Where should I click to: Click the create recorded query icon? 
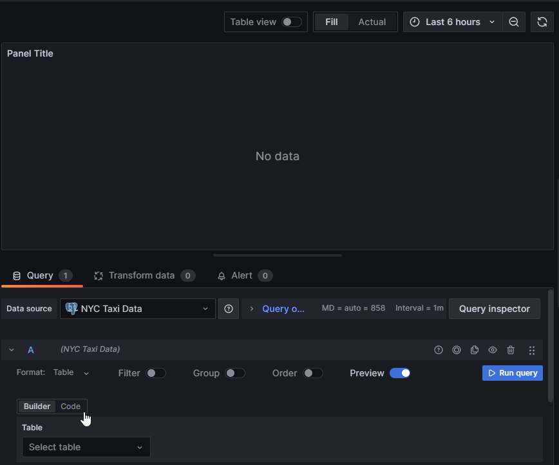pyautogui.click(x=457, y=350)
